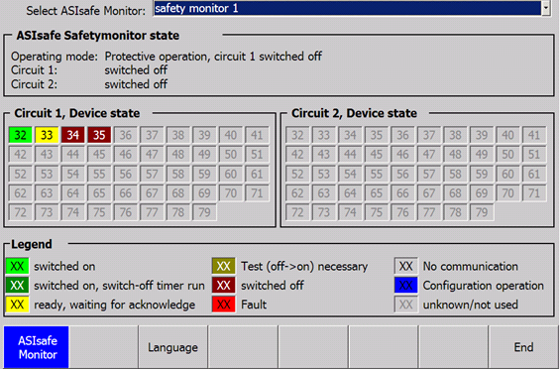Click device 66 in Circuit 1
Viewport: 560px width, 370px height.
point(125,193)
